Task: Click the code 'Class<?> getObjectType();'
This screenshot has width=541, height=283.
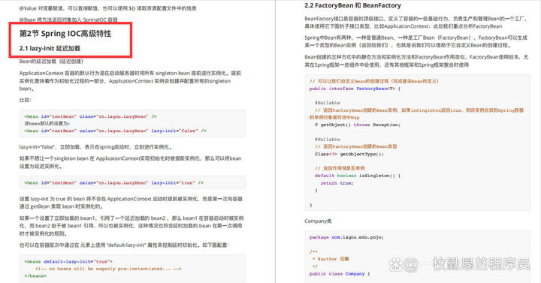Action: pyautogui.click(x=349, y=154)
